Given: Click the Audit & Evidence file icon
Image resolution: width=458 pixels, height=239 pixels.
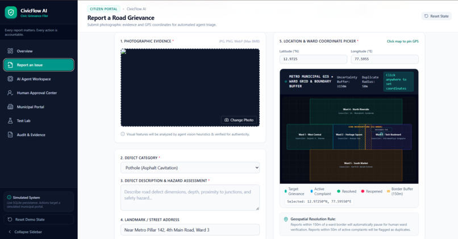Looking at the screenshot, I should click(x=10, y=135).
